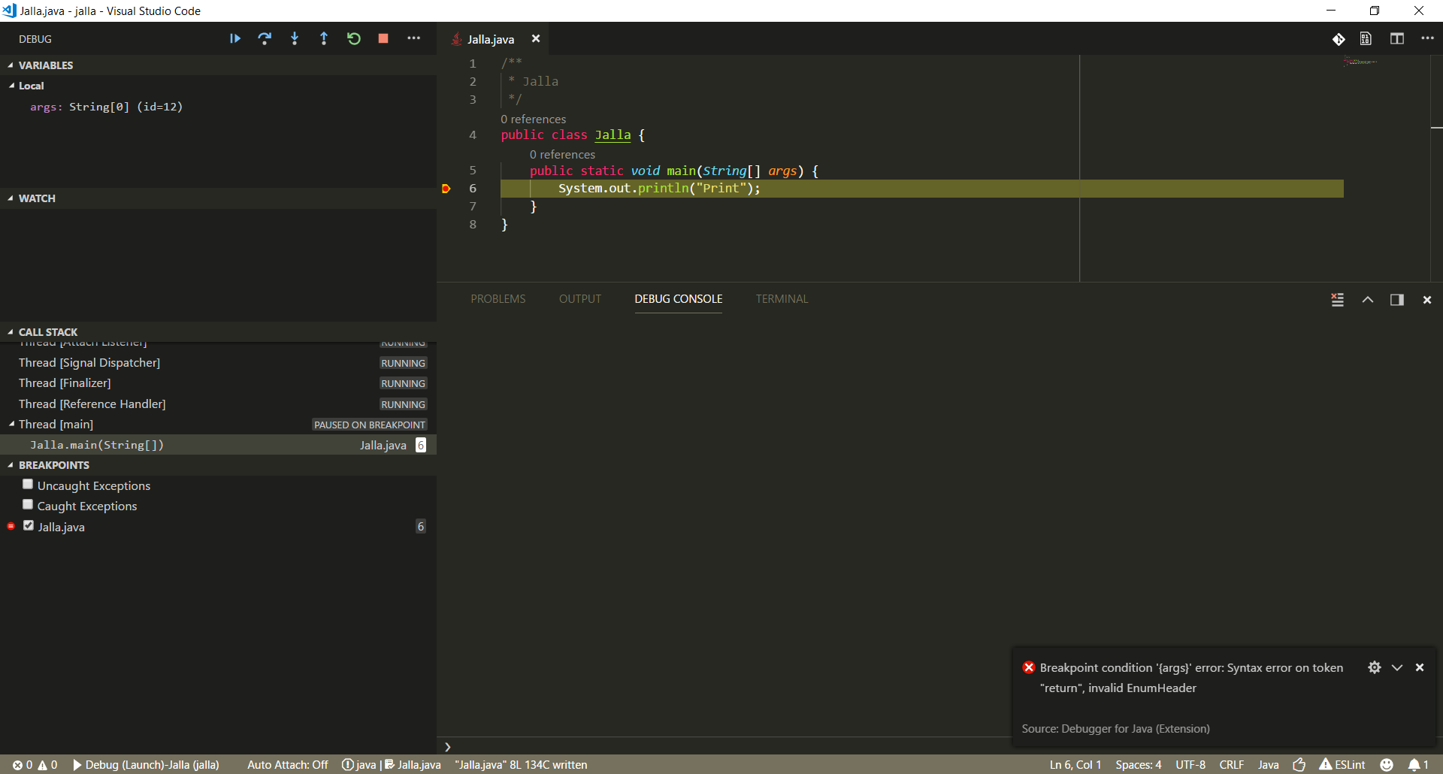Enable Caught Exceptions breakpoint
The height and width of the screenshot is (774, 1443).
[28, 505]
